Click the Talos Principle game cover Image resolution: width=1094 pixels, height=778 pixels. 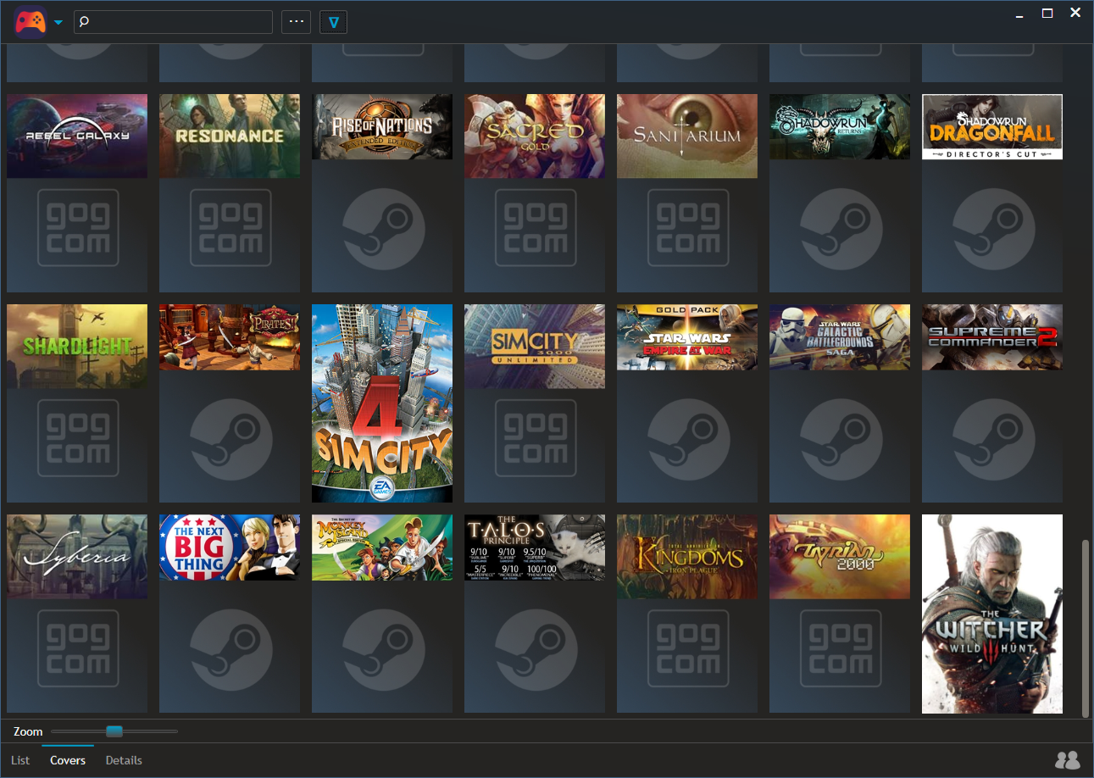click(x=534, y=547)
